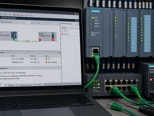154x116 pixels.
Task: Click the PLC_1 device icon in overview list
Action: click(x=62, y=31)
